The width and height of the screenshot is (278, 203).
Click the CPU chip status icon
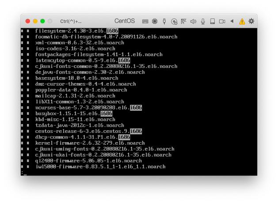[x=155, y=21]
